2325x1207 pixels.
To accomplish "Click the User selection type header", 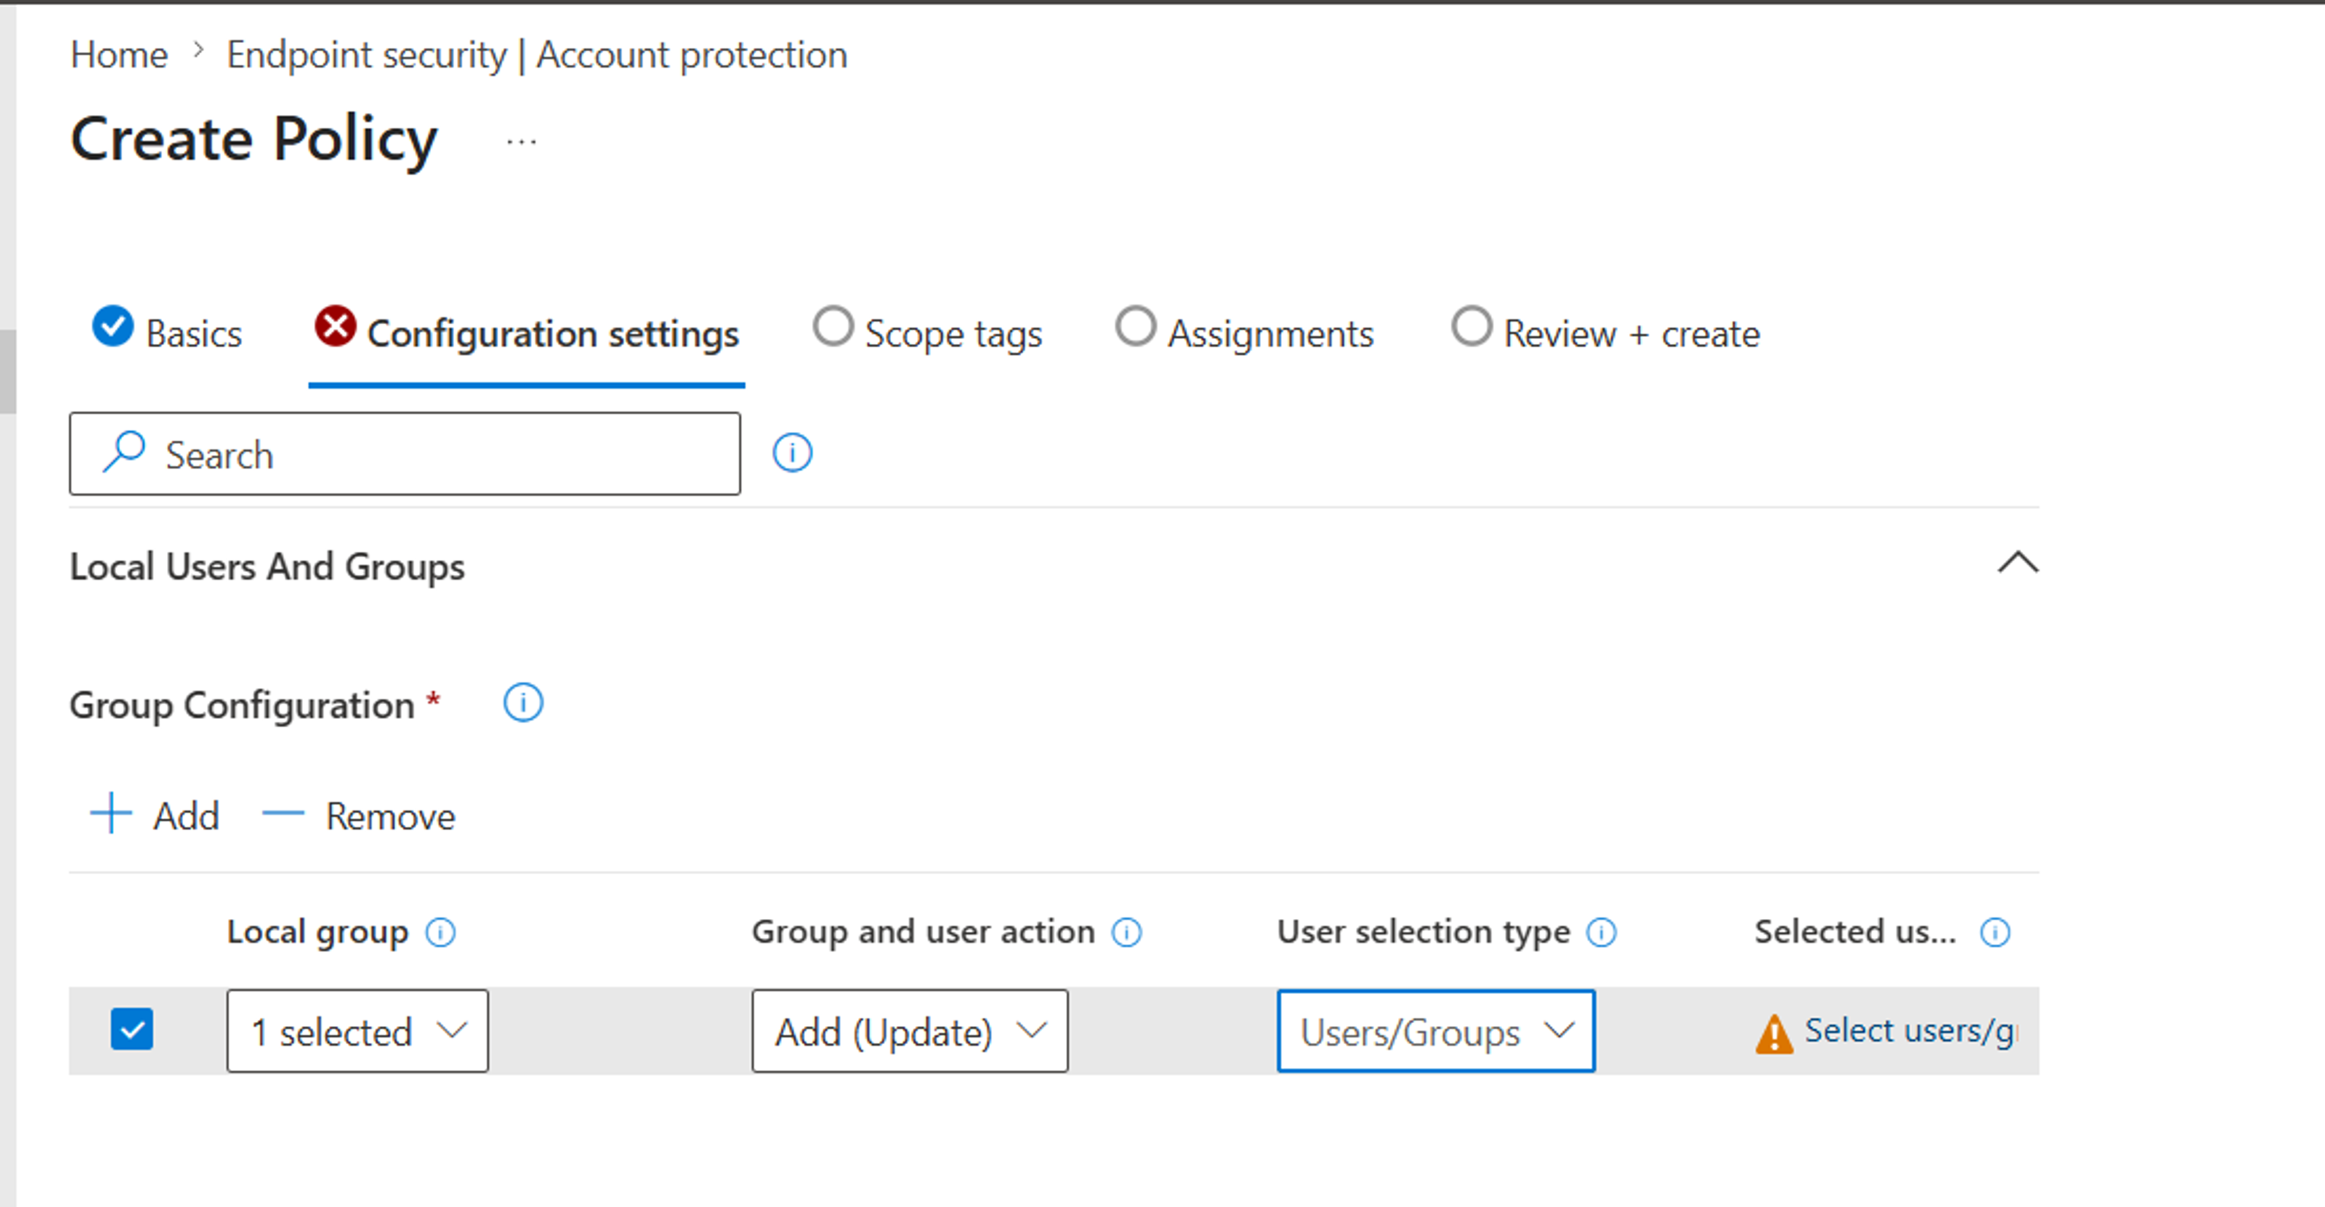I will click(1423, 932).
